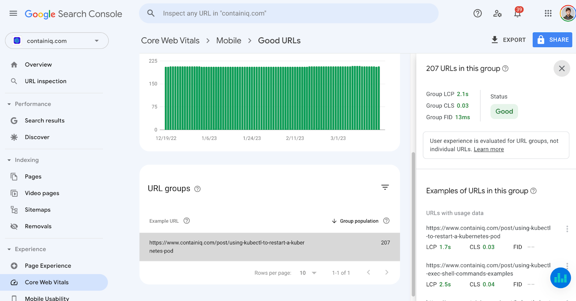Click the Good status badge
The image size is (576, 301).
click(x=504, y=111)
